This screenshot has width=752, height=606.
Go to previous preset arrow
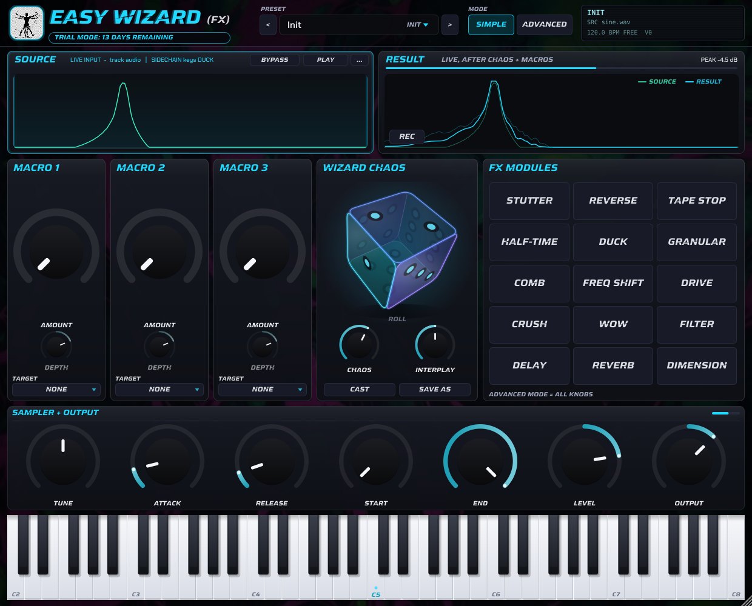267,25
